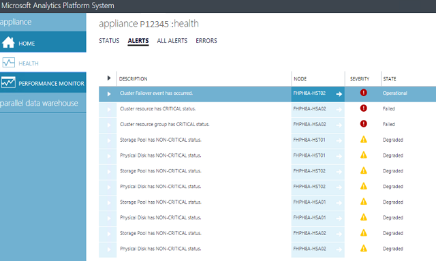Click 'Storage Pool has NON-CRITICAL status.' for FHPH8A-HSA02
This screenshot has width=436, height=261.
pos(161,233)
